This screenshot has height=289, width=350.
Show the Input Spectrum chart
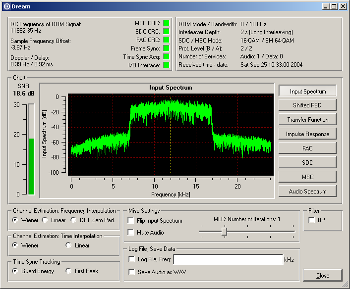tap(307, 92)
